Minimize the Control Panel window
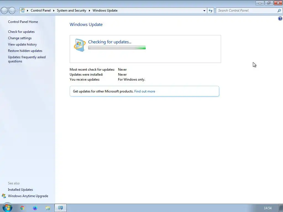The height and width of the screenshot is (212, 283). click(x=260, y=3)
